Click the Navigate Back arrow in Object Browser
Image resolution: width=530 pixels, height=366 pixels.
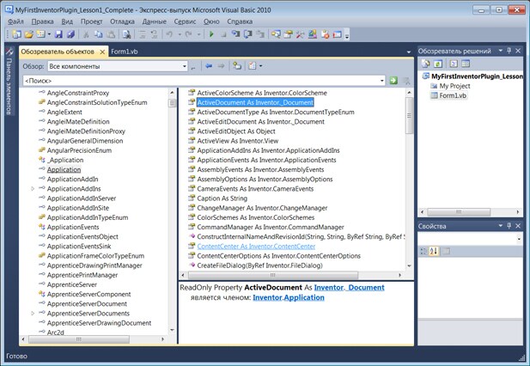[209, 66]
